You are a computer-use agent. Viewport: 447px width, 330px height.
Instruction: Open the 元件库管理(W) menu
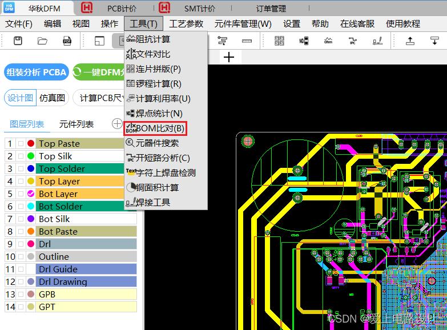[243, 23]
